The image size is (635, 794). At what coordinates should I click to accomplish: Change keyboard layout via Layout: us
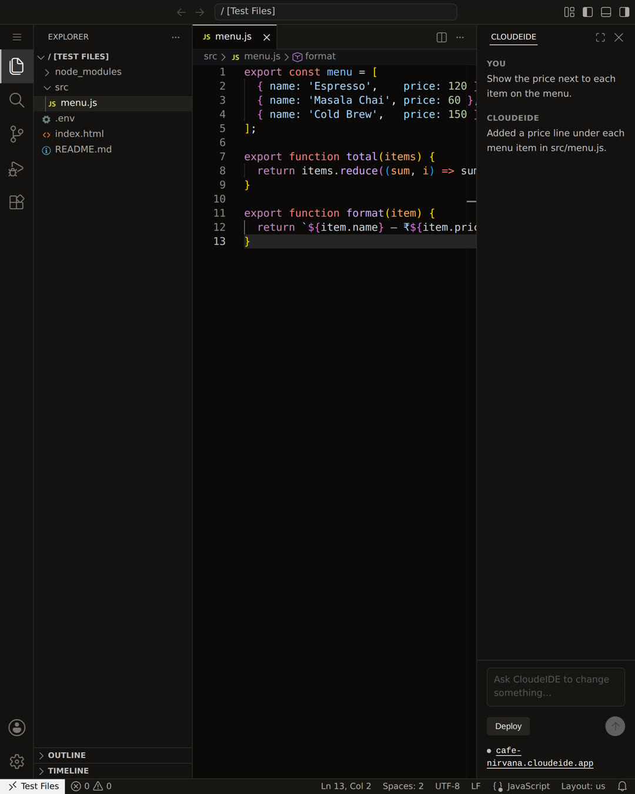(x=583, y=786)
